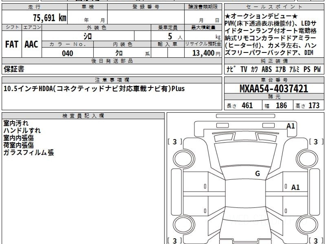Screen dimensions: 326x244
Task: Select the 外装色 header
Action: pos(96,27)
